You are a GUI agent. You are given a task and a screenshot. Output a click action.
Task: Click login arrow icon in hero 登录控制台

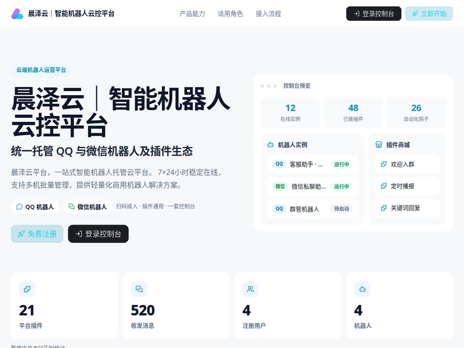point(78,234)
